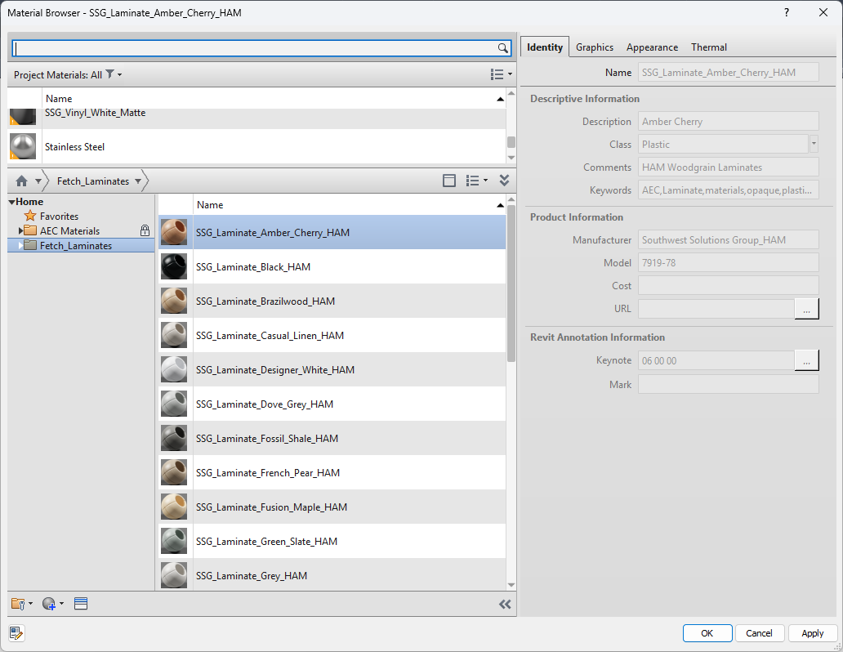This screenshot has width=843, height=652.
Task: Open the Keynote browse button labeled ellipsis
Action: tap(806, 359)
